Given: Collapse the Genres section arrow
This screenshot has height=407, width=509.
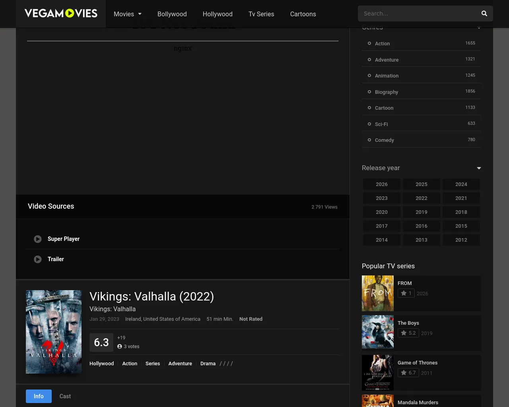Looking at the screenshot, I should 479,27.
